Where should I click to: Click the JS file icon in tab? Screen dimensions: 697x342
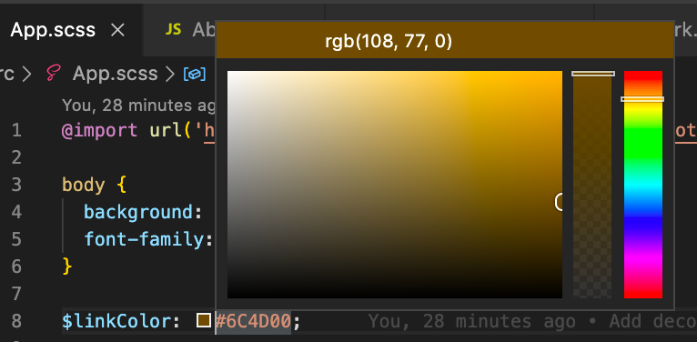click(174, 30)
